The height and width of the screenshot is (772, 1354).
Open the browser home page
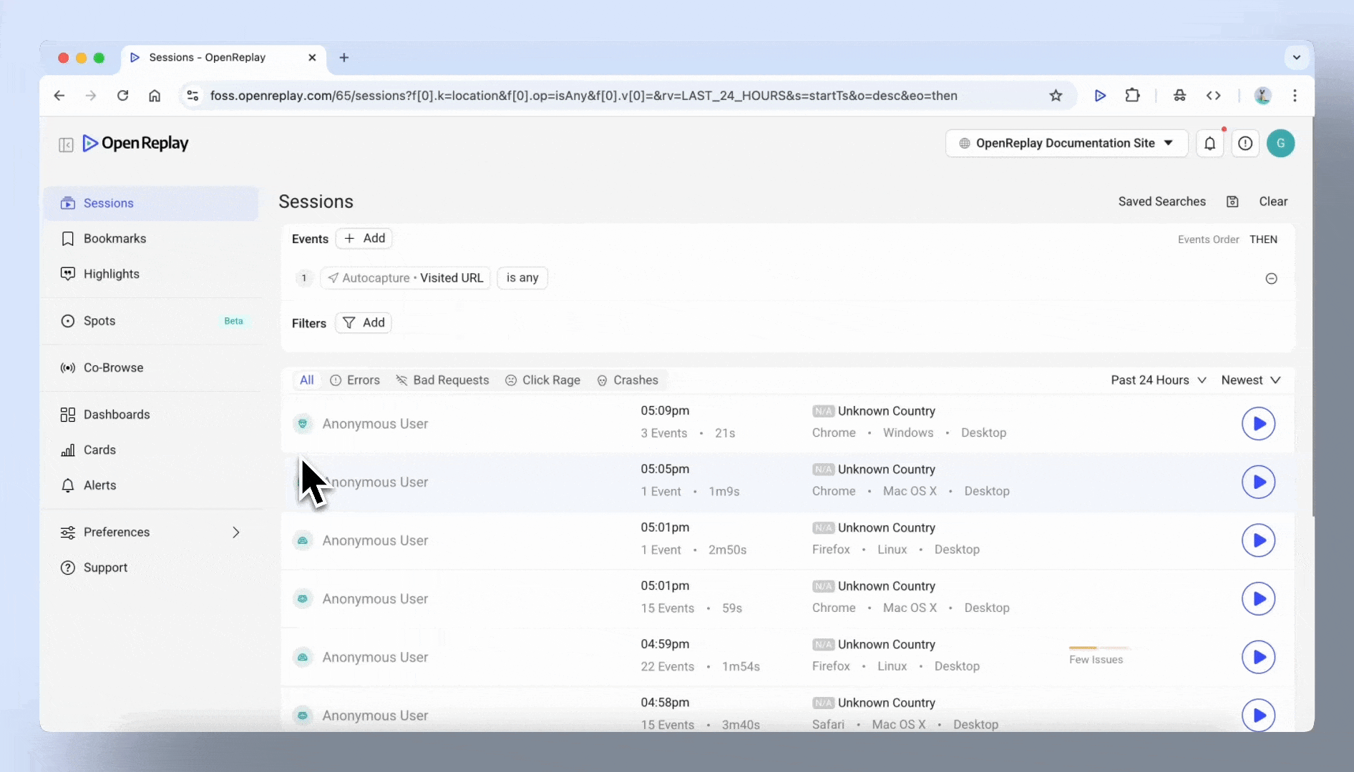(155, 96)
